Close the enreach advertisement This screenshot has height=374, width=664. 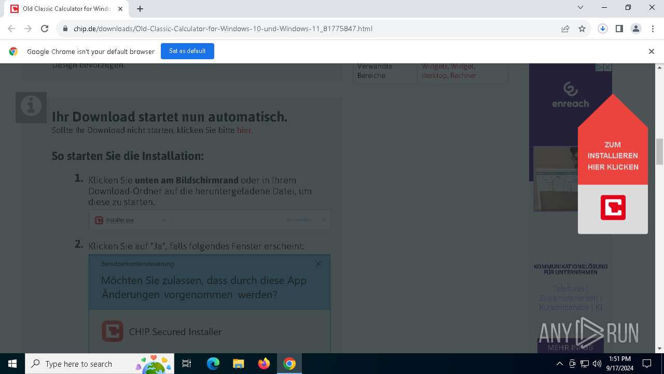click(x=608, y=68)
